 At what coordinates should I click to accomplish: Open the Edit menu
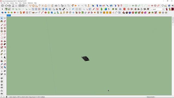pos(4,3)
